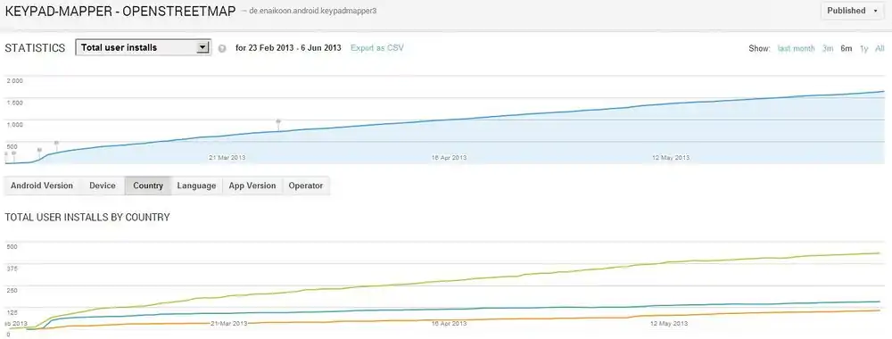Export statistics via Export as CSV link

tap(377, 48)
